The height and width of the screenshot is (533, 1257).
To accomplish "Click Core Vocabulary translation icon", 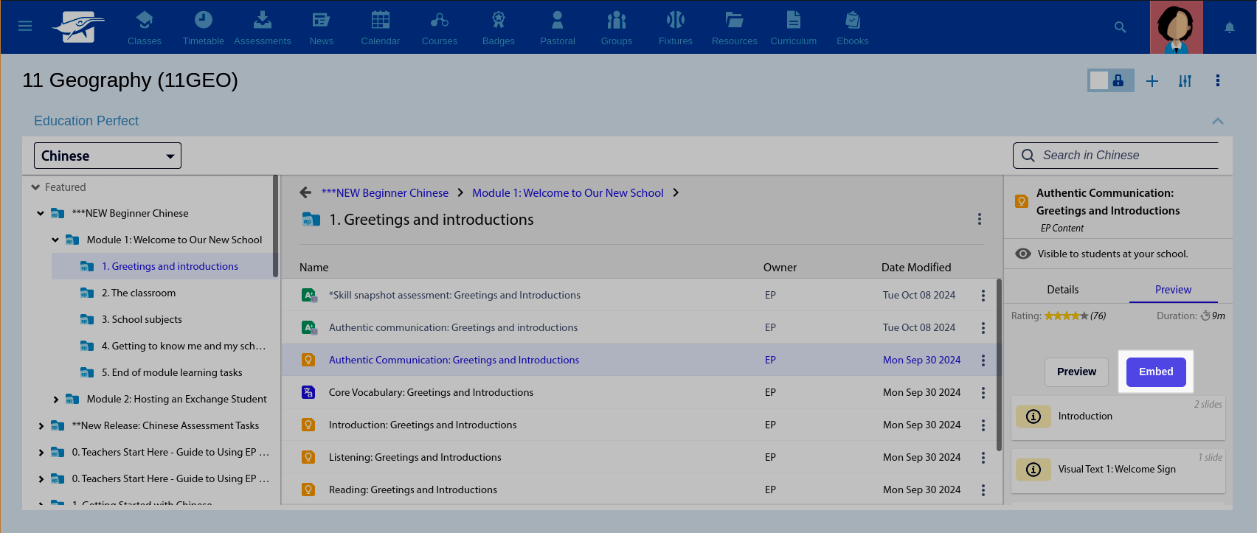I will pyautogui.click(x=308, y=392).
